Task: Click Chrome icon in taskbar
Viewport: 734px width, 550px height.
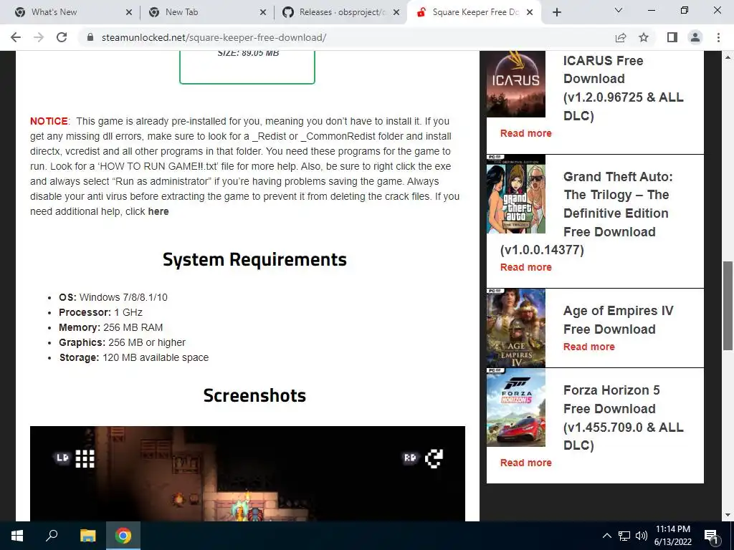Action: click(123, 536)
